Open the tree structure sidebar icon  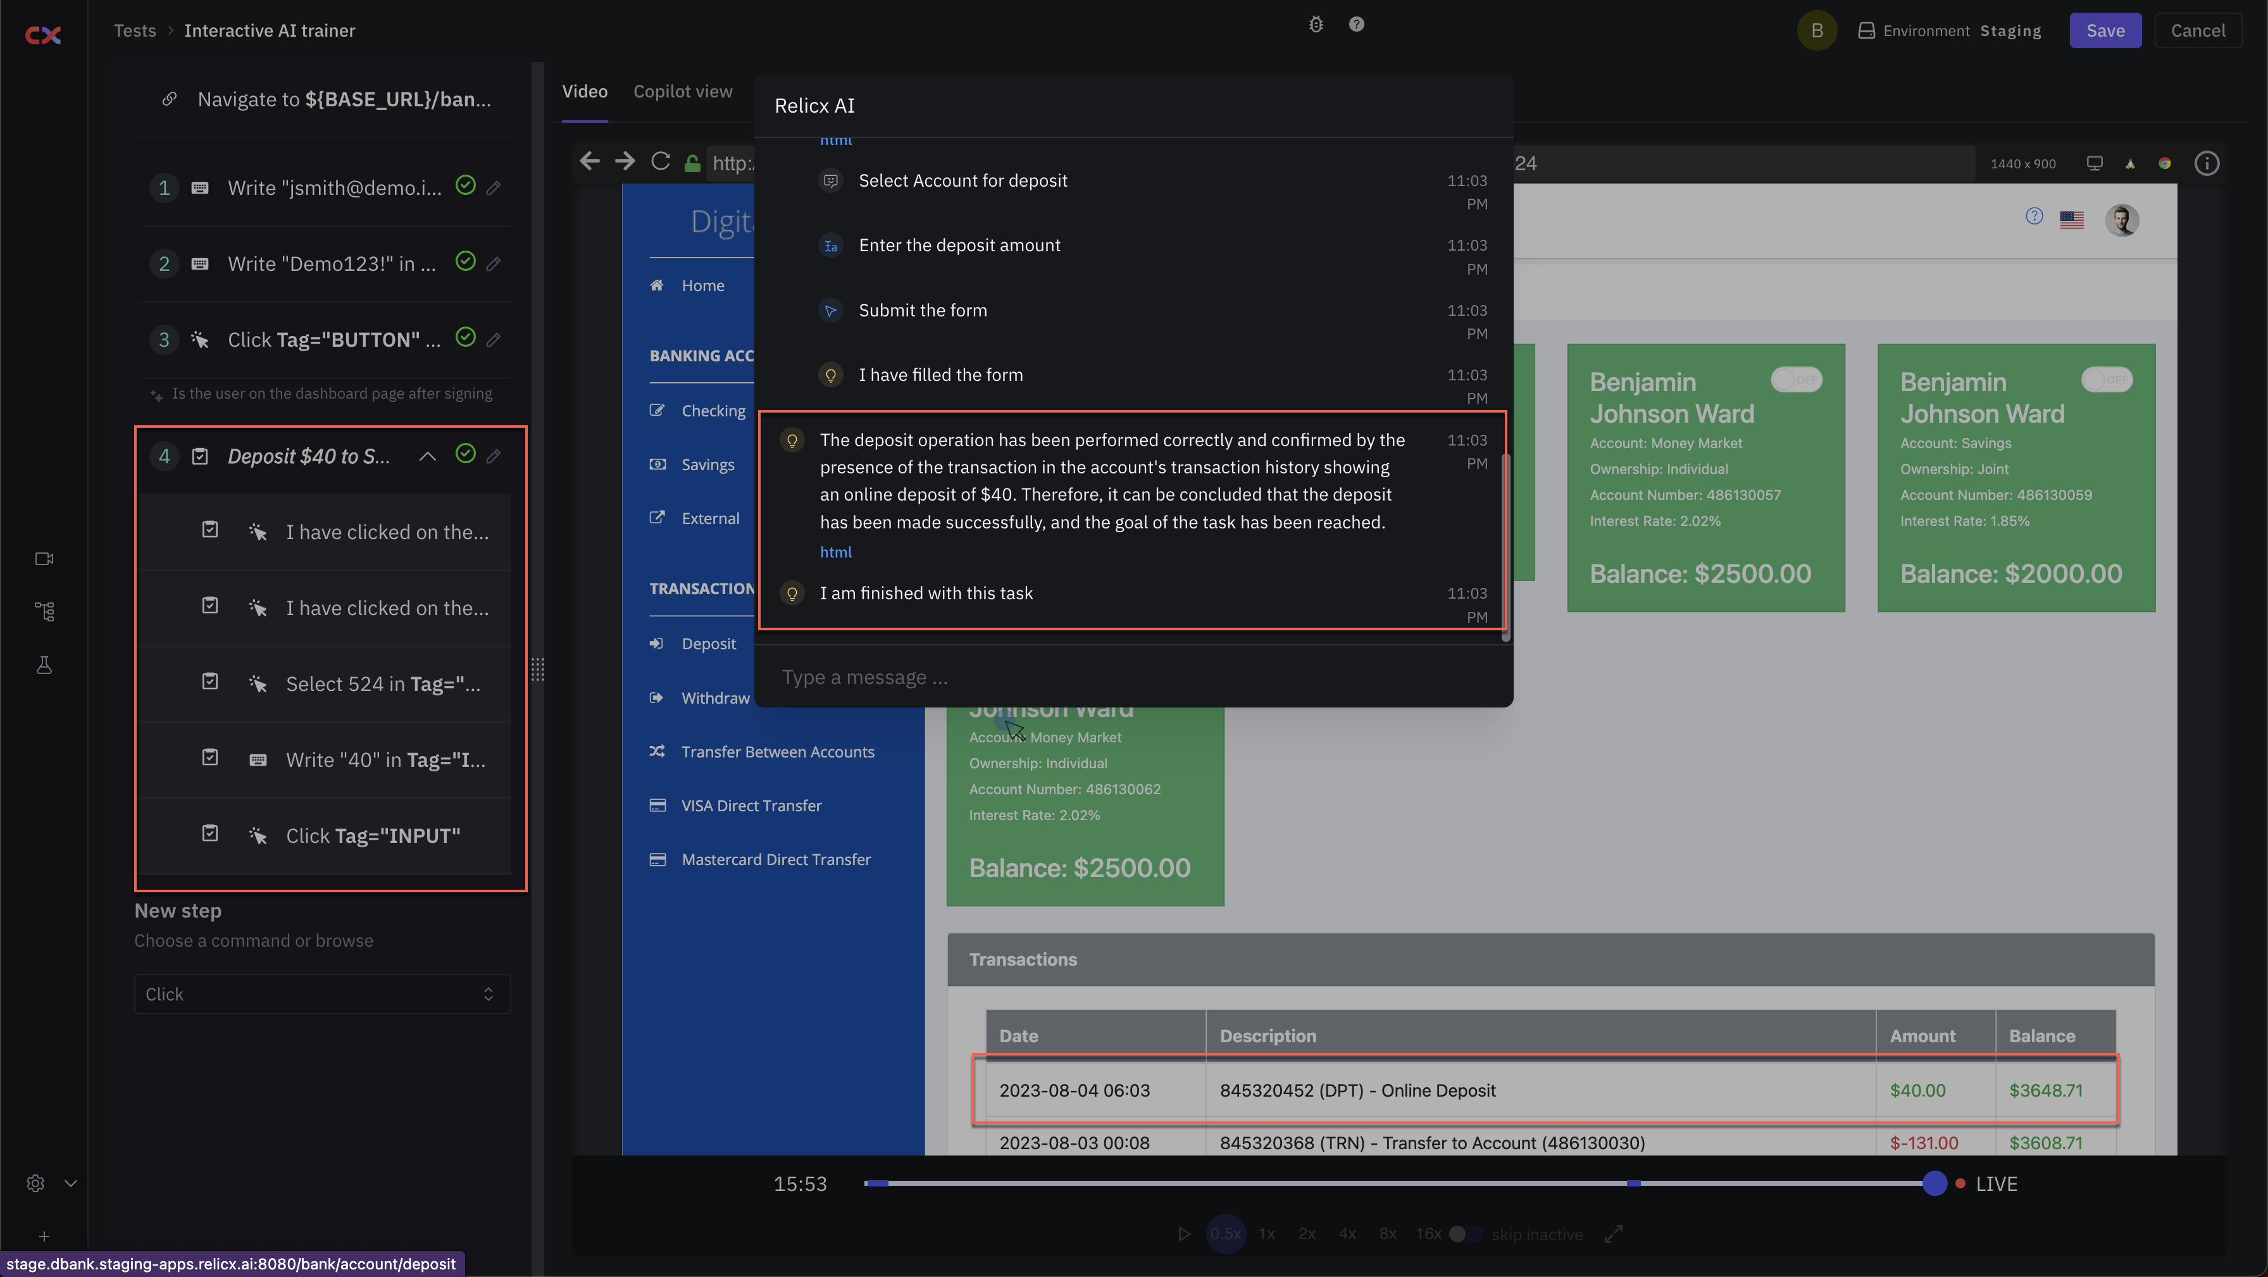pyautogui.click(x=44, y=611)
